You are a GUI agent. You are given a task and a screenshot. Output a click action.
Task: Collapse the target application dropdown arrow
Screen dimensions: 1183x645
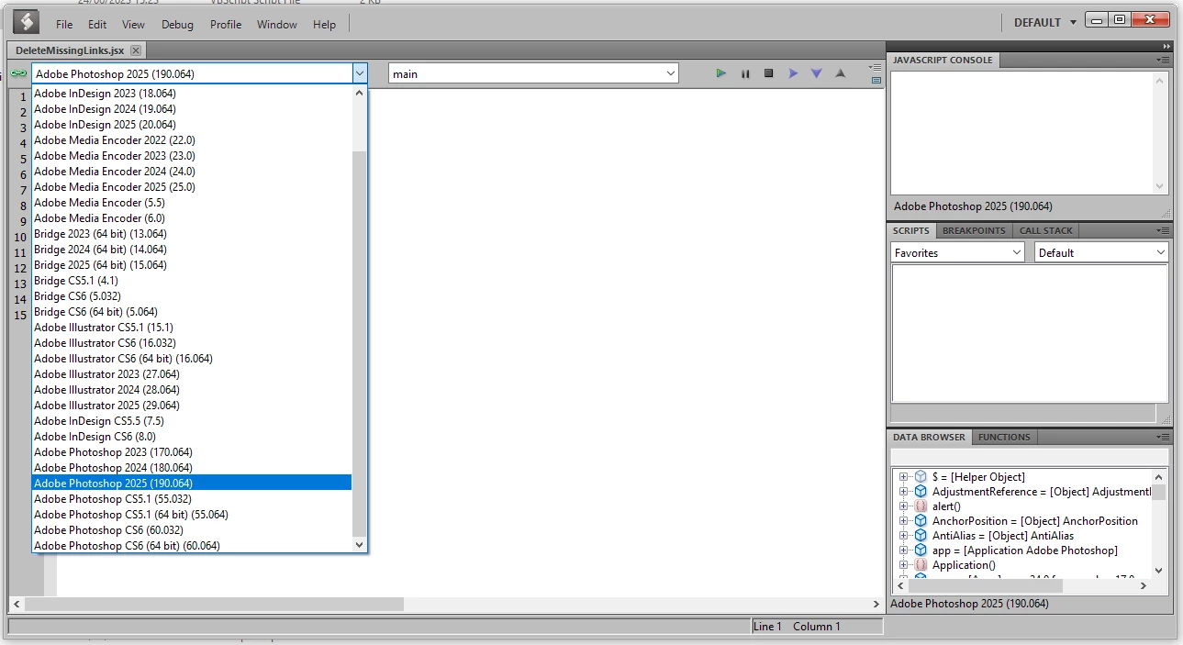pyautogui.click(x=360, y=73)
